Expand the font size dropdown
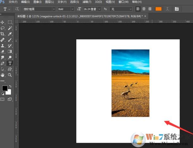Screen dimensions: 193x148 click(x=100, y=9)
